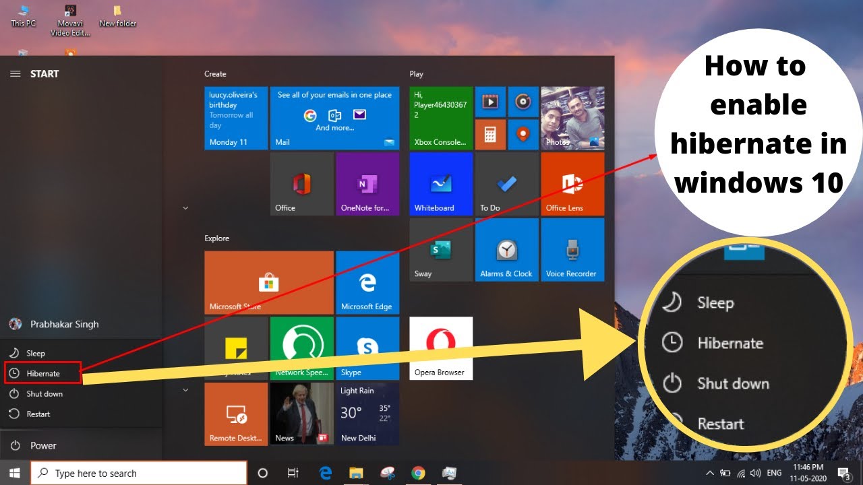Click the Windows Start button
Viewport: 863px width, 485px height.
pyautogui.click(x=15, y=473)
